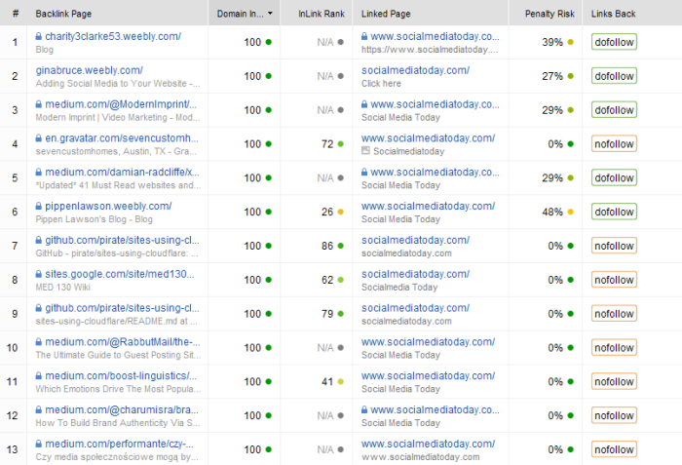The width and height of the screenshot is (682, 465).
Task: Open row 8 linked page socialmediatoday.com/
Action: [x=415, y=274]
